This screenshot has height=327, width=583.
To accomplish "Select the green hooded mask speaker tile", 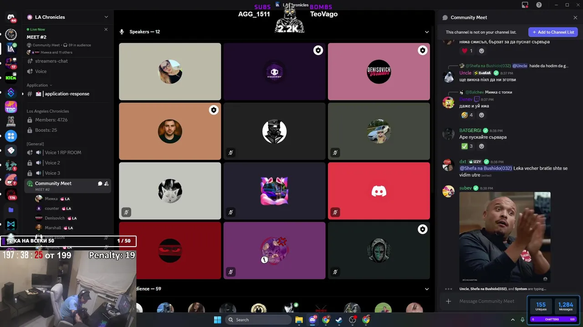I will click(379, 250).
